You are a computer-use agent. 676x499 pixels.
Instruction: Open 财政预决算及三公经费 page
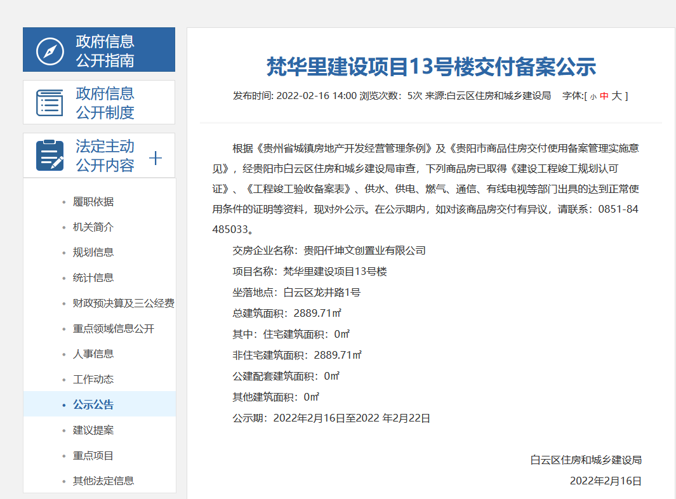pos(123,303)
